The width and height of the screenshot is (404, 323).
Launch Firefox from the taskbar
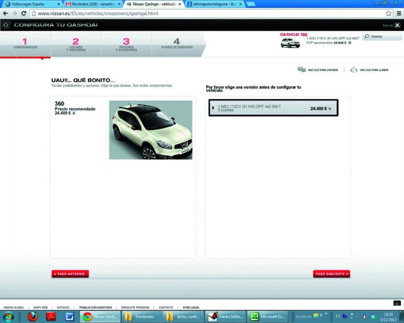tap(32, 316)
